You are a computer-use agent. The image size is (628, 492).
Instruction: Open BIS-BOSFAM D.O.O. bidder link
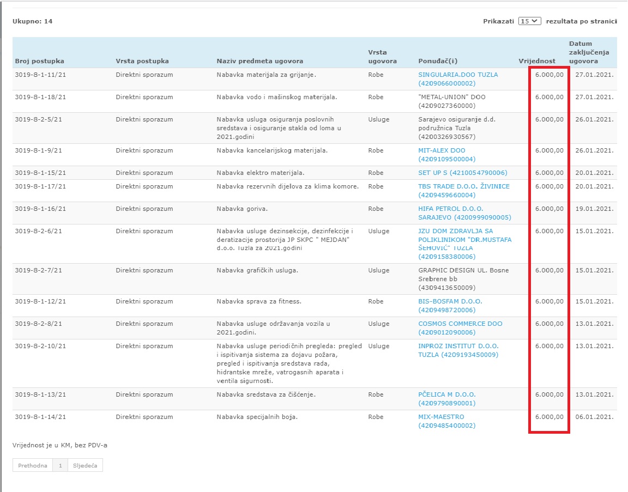tap(450, 306)
